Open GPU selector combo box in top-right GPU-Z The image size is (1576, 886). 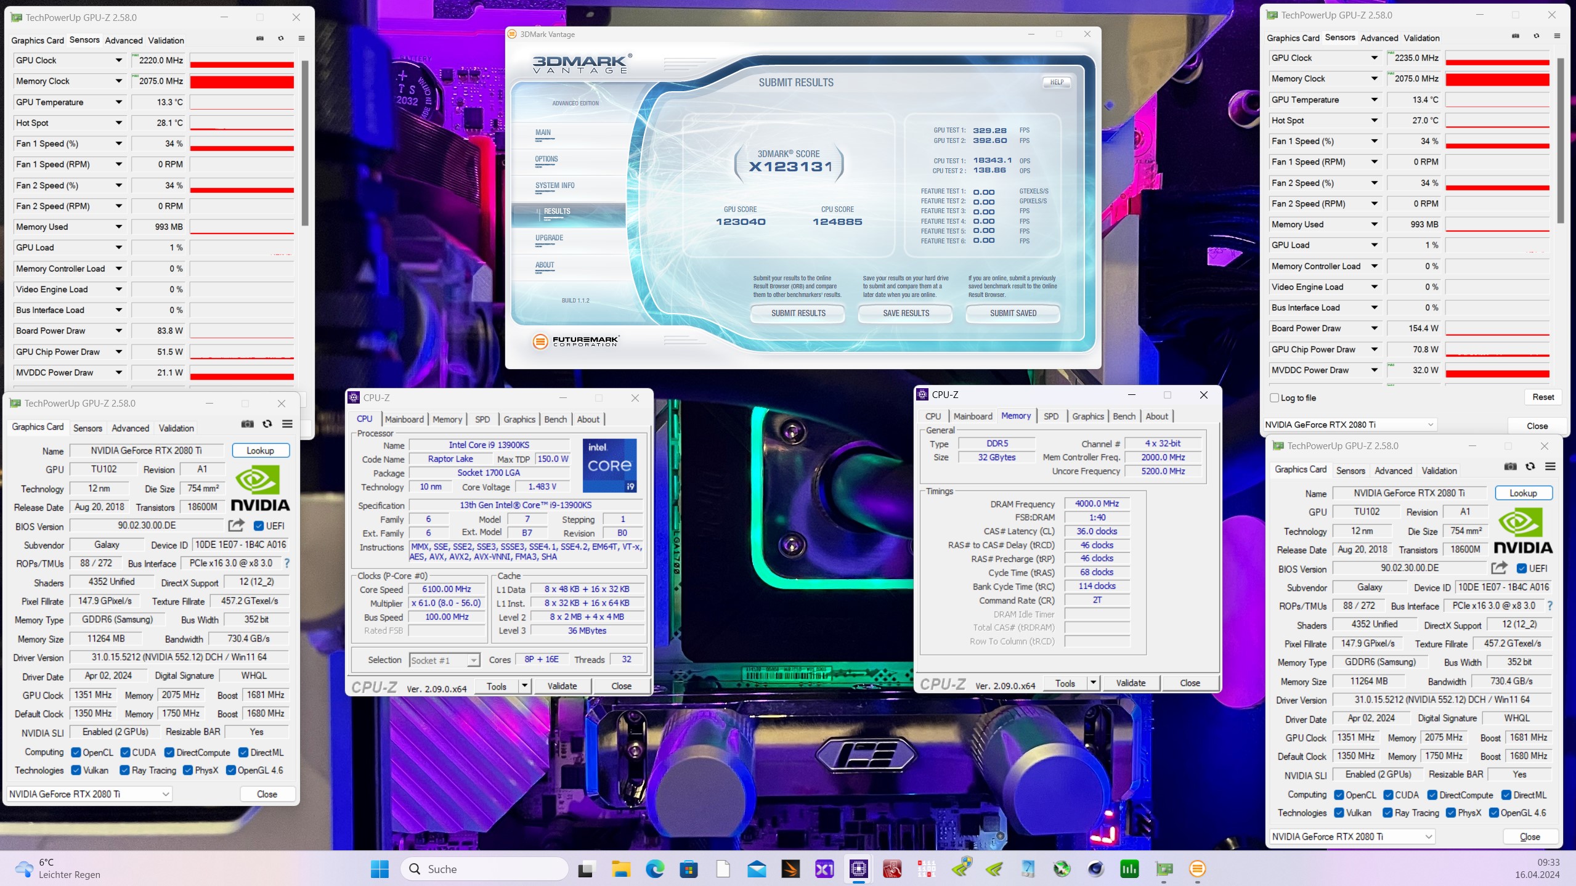(1349, 425)
